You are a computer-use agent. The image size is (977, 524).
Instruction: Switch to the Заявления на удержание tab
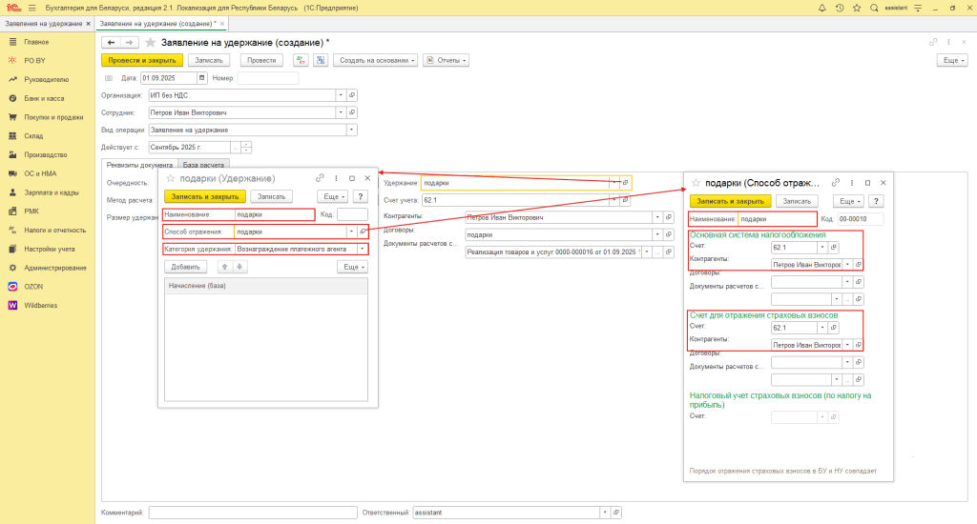[x=44, y=24]
